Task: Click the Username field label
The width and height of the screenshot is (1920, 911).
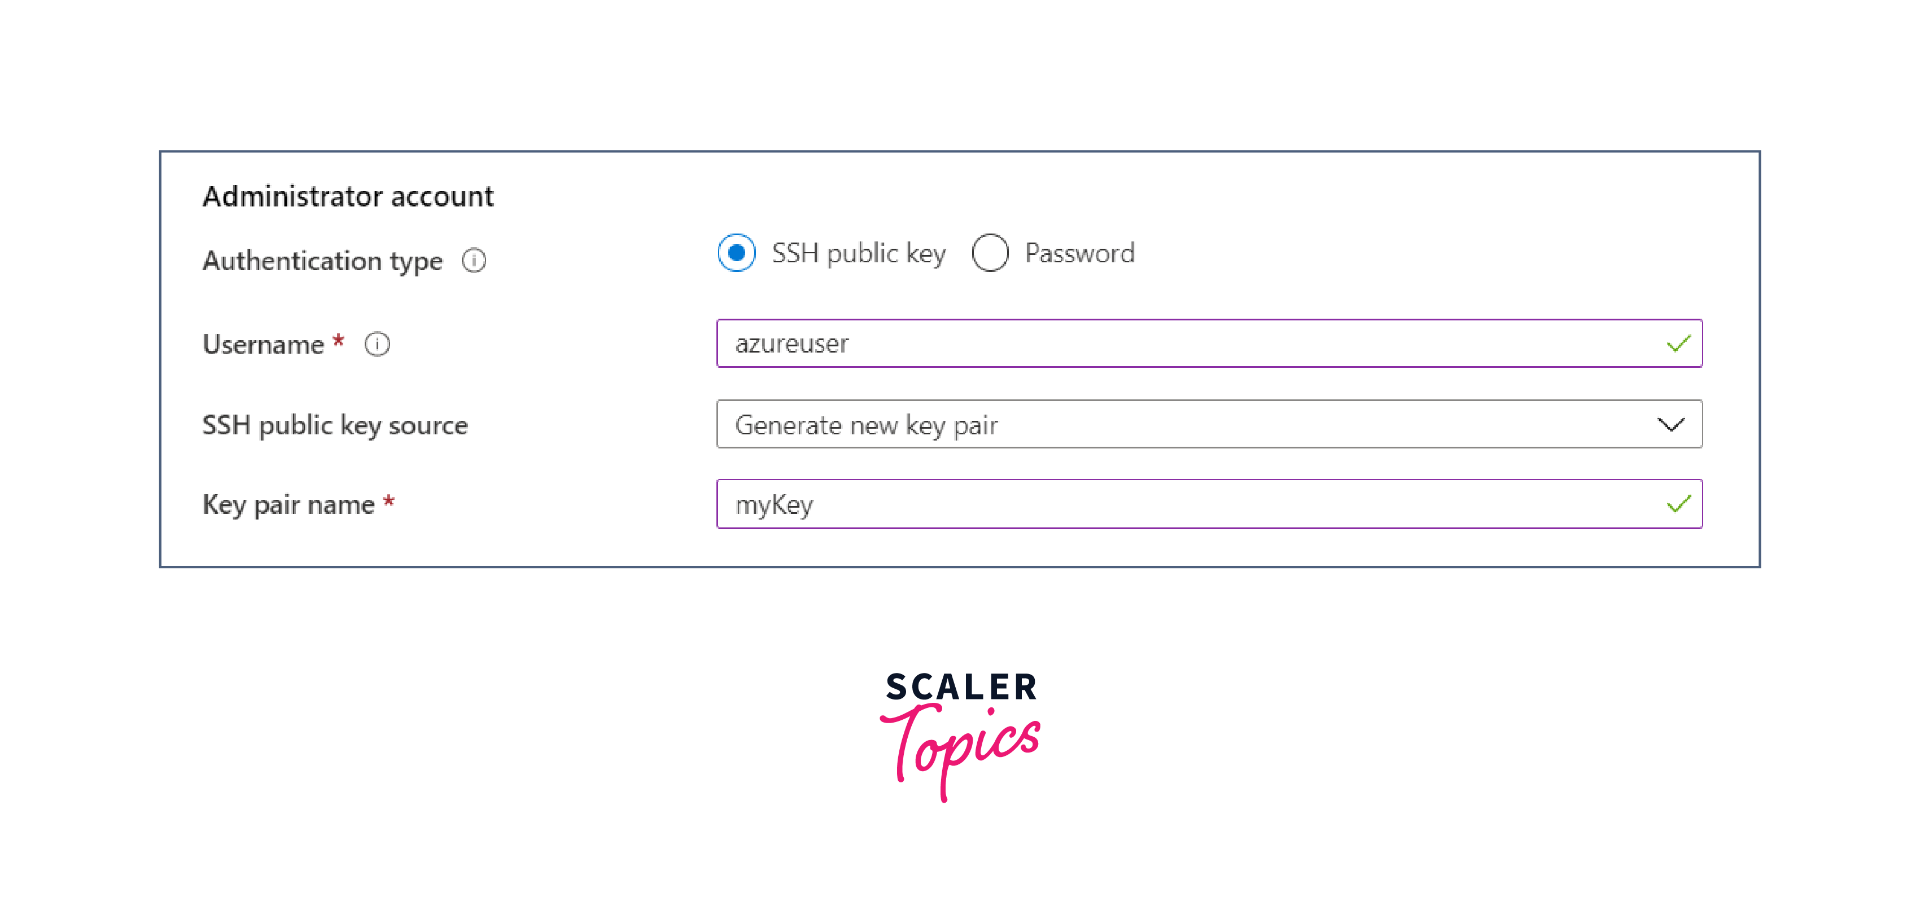Action: 263,344
